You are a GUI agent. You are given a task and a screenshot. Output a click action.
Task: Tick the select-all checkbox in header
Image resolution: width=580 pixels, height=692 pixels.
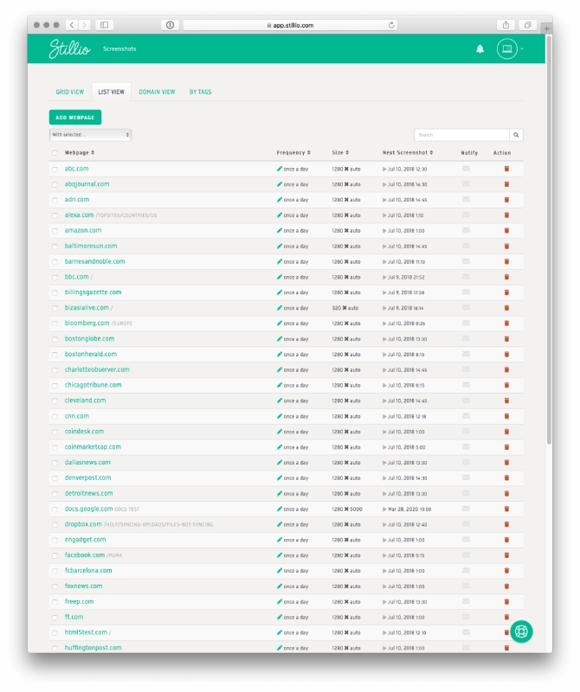coord(55,153)
